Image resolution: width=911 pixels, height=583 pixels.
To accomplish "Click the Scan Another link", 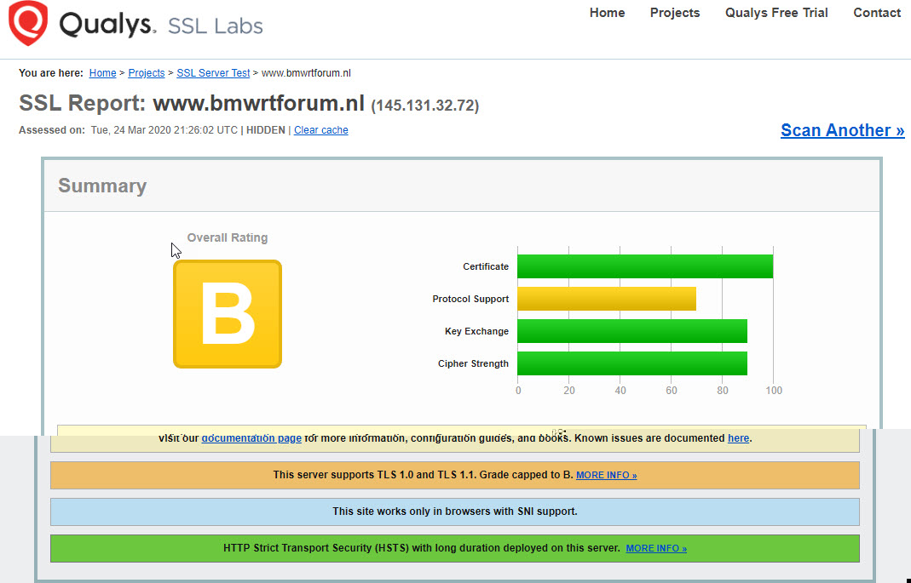I will (842, 130).
